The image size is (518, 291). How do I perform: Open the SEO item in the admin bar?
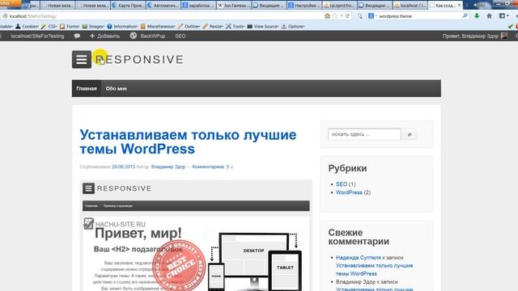coord(180,36)
